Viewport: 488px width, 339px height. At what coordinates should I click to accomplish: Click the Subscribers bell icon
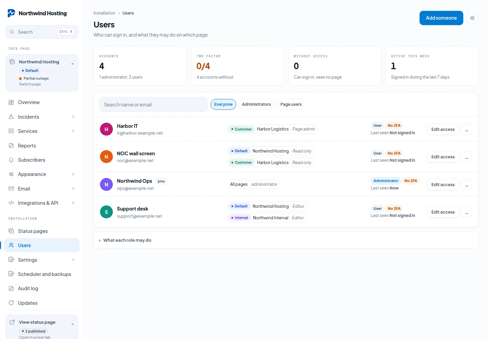(11, 160)
